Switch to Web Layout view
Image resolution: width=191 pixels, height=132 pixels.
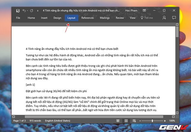tap(134, 121)
